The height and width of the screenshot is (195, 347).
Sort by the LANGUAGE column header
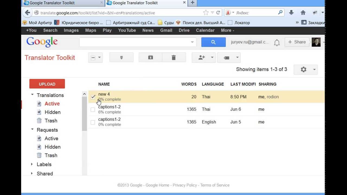(213, 84)
